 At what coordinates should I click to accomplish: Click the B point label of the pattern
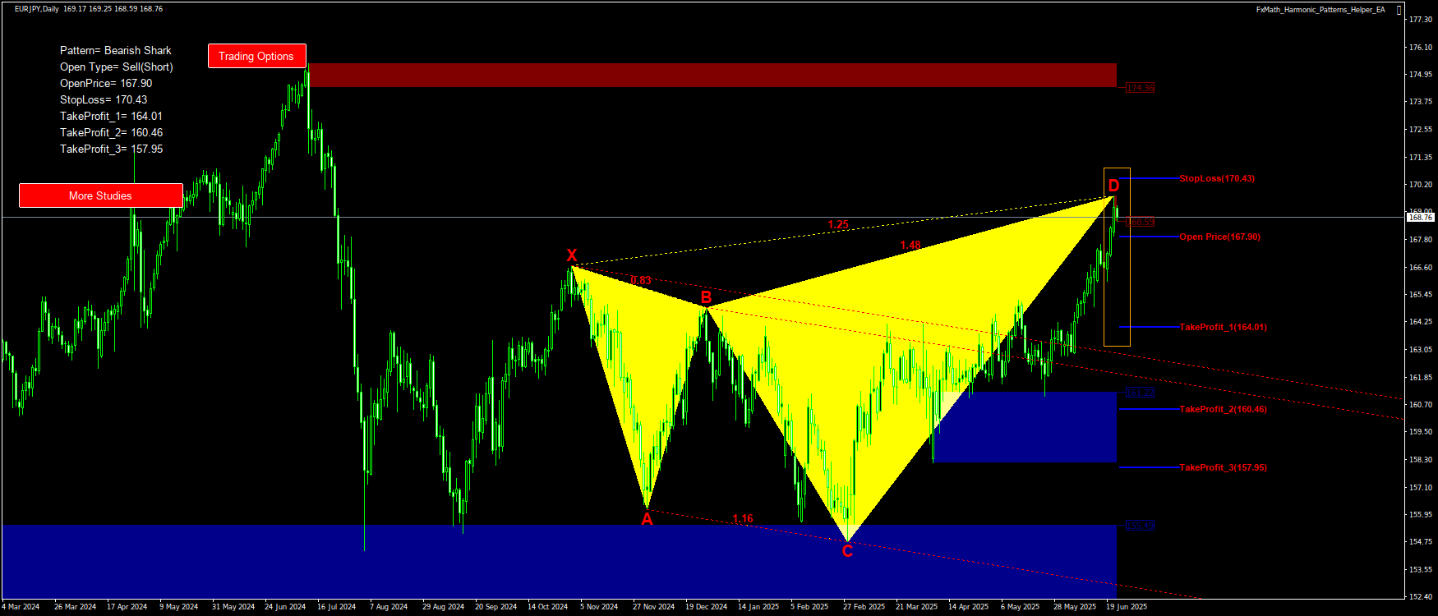pyautogui.click(x=706, y=297)
